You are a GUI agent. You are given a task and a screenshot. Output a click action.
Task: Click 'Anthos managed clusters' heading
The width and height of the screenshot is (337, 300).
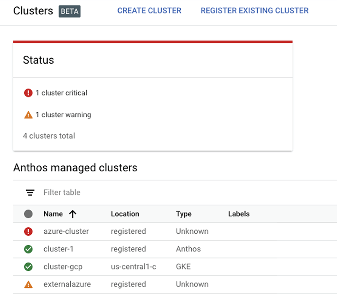click(x=75, y=168)
